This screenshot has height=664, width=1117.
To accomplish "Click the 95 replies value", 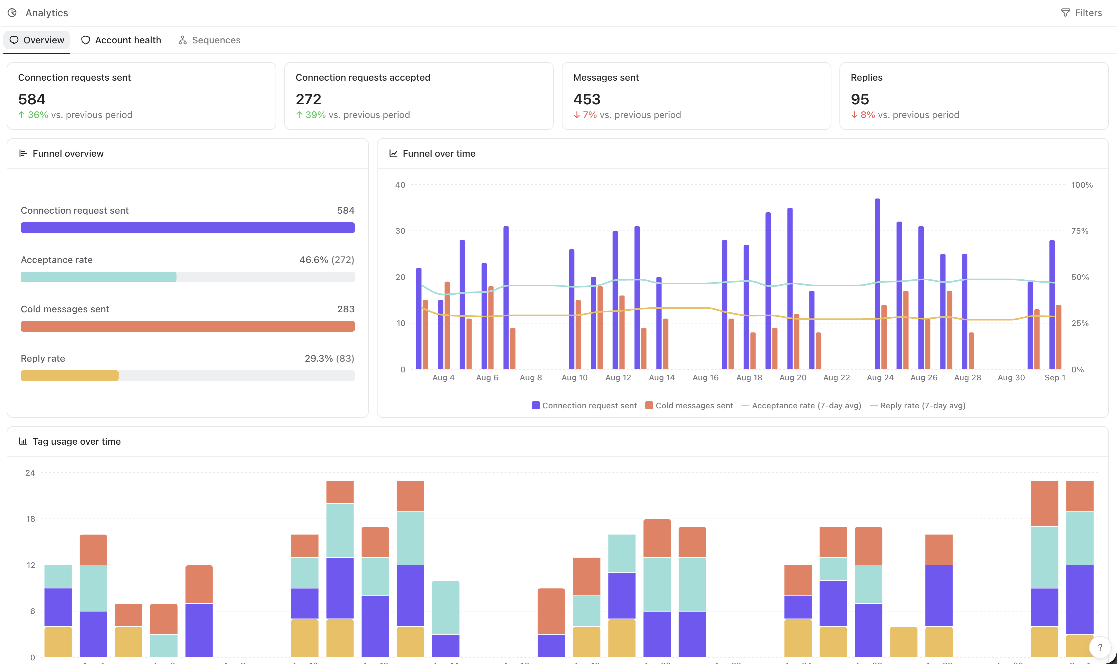I will [860, 99].
